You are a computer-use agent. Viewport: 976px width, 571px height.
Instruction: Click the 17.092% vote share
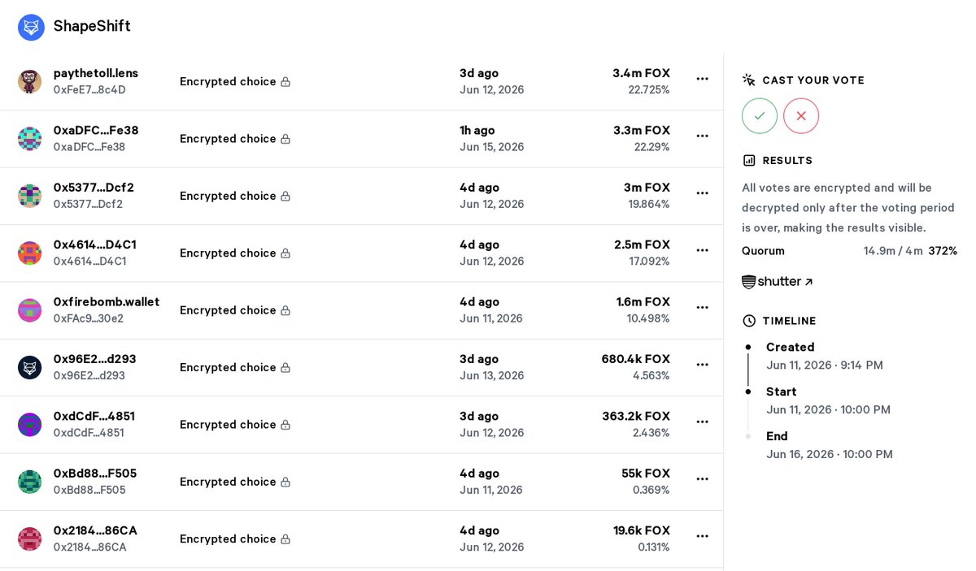click(650, 262)
